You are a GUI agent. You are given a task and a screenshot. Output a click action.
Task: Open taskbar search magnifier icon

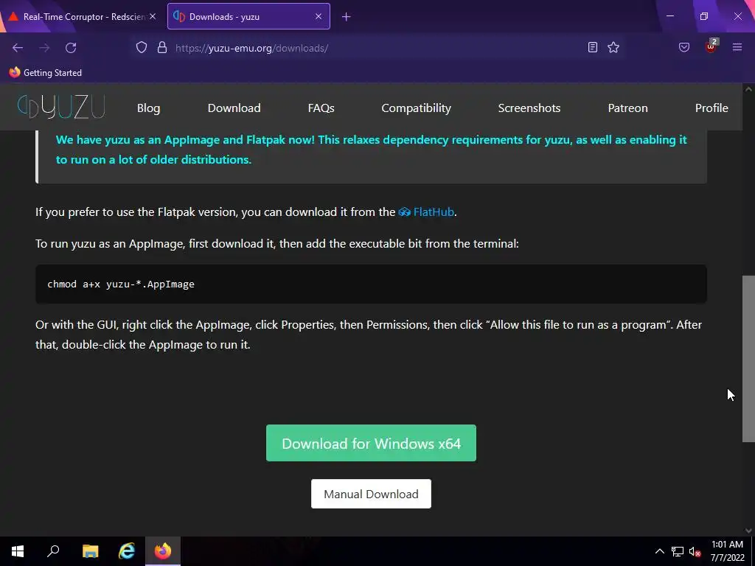pos(53,551)
